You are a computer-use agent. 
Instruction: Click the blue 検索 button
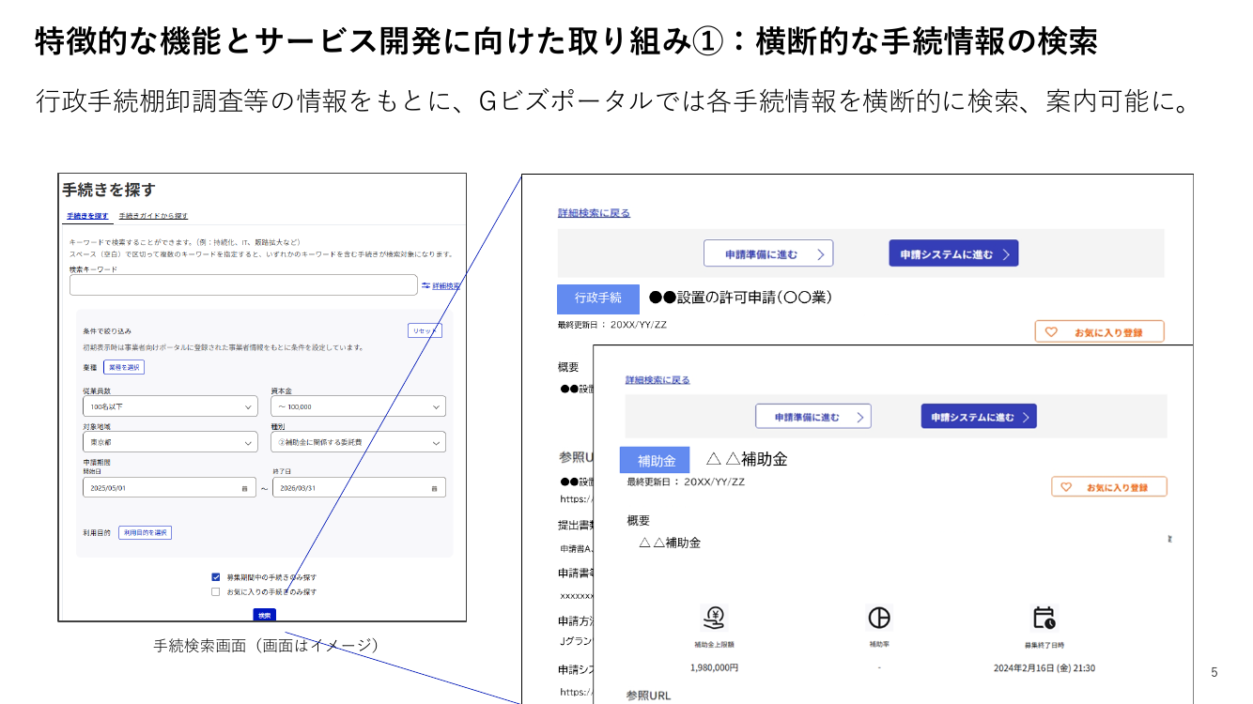[x=265, y=615]
